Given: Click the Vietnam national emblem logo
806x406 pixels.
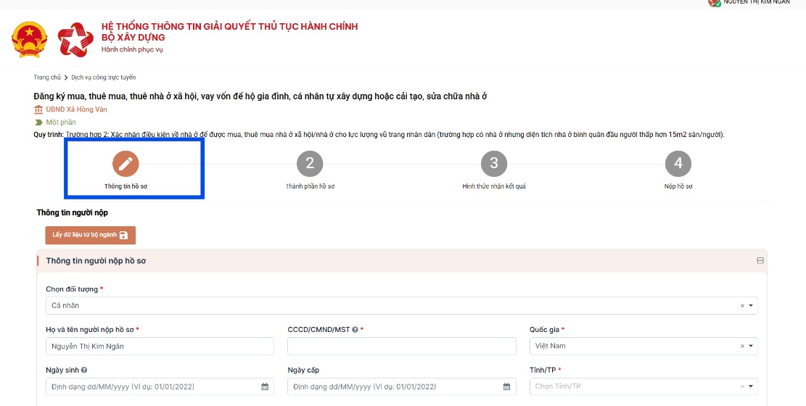Looking at the screenshot, I should coord(29,40).
